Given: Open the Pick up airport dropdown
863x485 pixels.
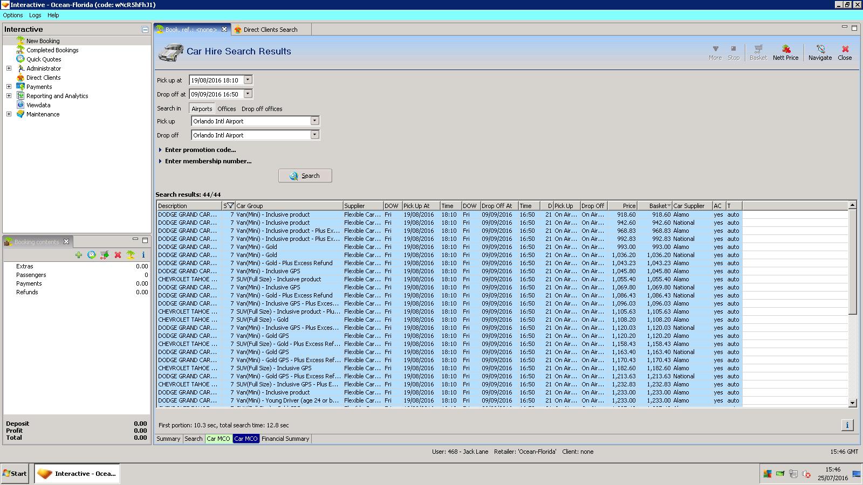Looking at the screenshot, I should (x=315, y=121).
